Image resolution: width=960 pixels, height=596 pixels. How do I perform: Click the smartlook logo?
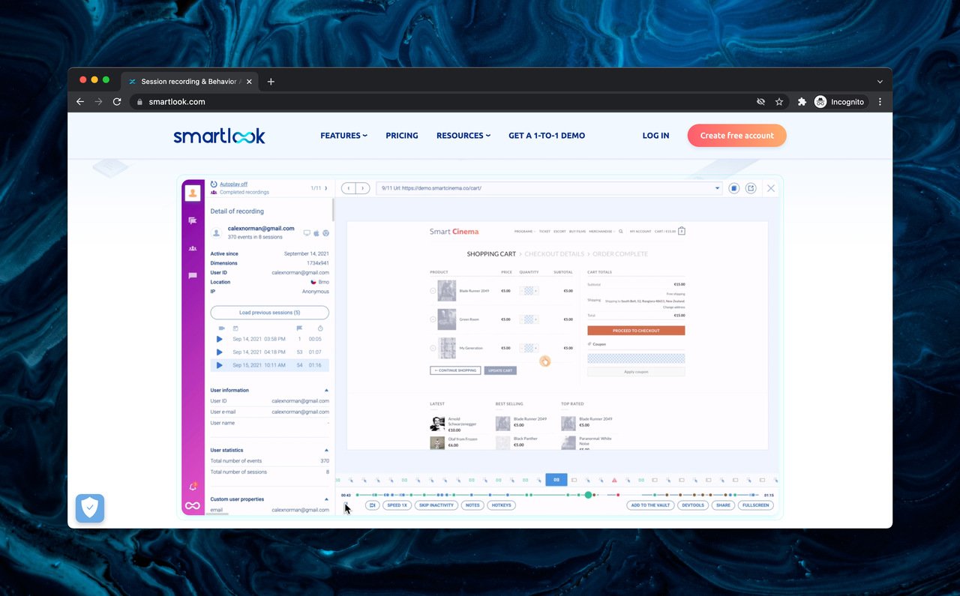coord(219,136)
